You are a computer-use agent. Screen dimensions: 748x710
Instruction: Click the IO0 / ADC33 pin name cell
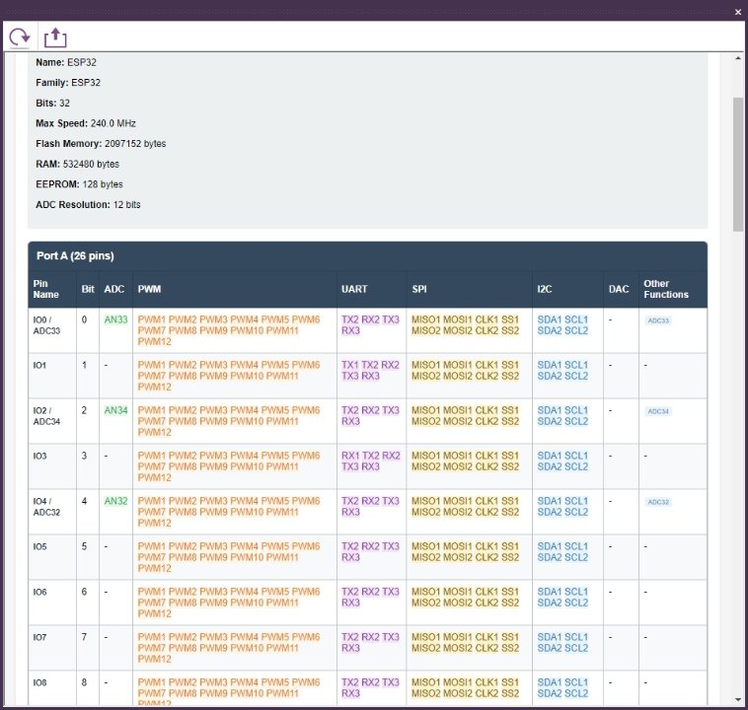click(x=47, y=325)
